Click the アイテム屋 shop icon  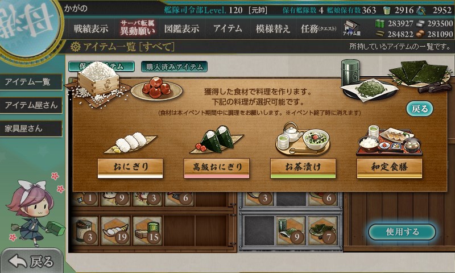(x=351, y=28)
